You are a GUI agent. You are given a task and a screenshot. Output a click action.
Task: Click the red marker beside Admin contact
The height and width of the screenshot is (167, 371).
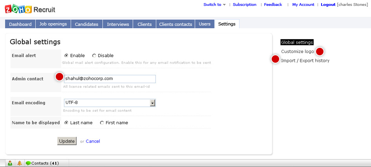pos(59,76)
